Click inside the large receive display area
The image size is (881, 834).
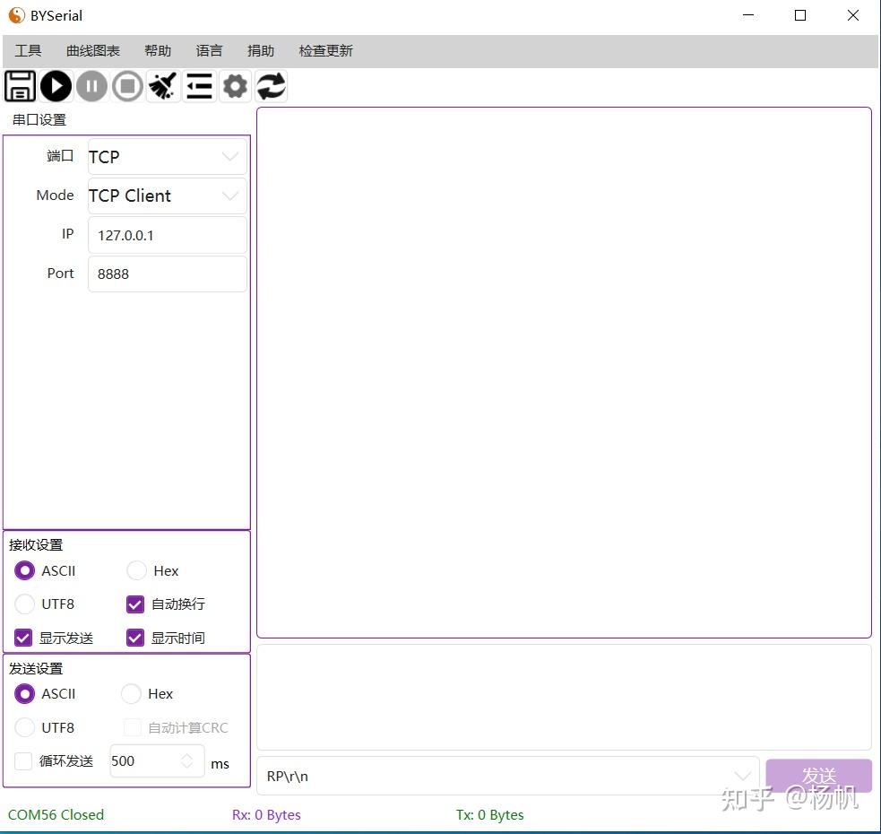coord(564,372)
